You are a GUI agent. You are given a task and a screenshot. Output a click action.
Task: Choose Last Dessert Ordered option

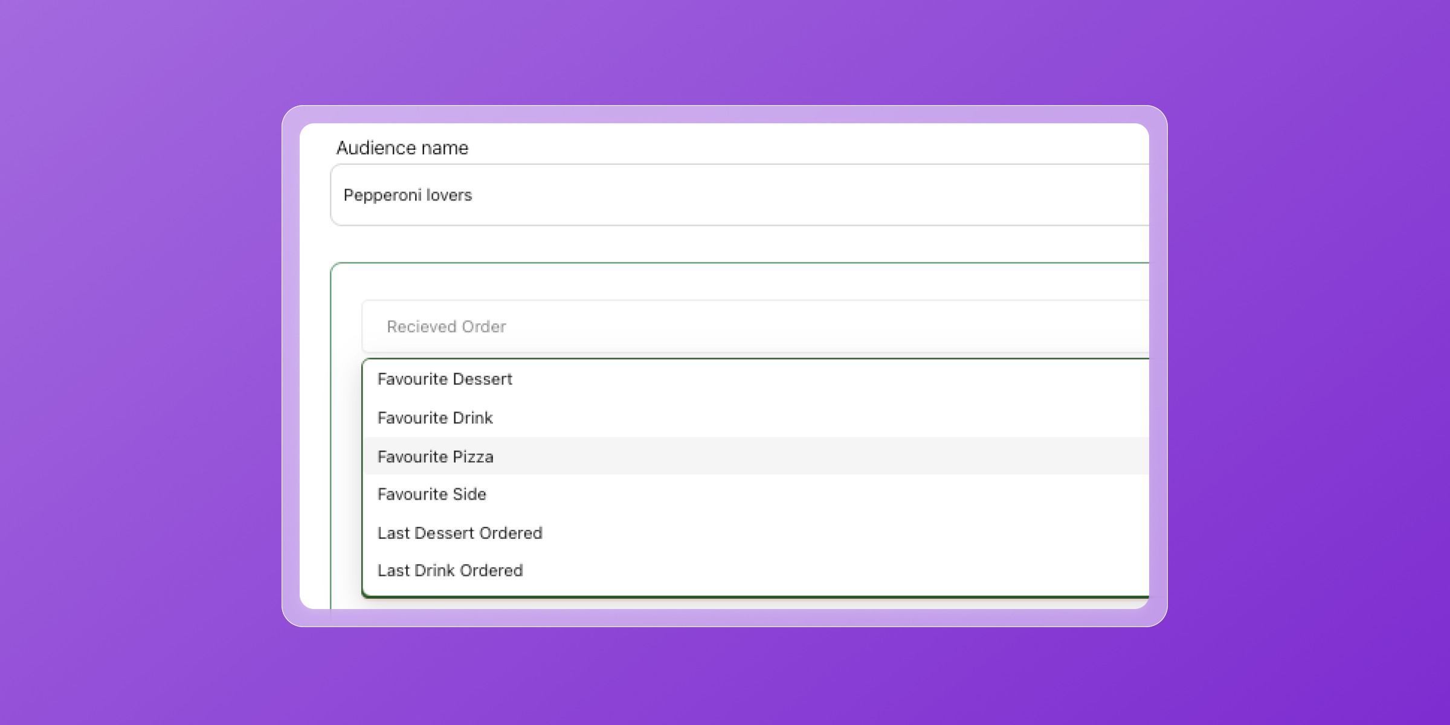[x=756, y=533]
